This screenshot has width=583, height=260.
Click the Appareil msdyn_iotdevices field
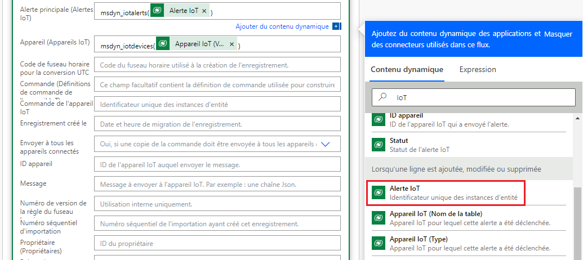217,44
